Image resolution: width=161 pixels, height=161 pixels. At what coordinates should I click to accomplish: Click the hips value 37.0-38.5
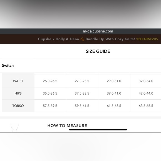82,93
